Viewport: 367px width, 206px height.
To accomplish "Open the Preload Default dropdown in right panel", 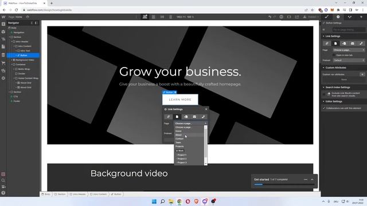I will coord(349,60).
